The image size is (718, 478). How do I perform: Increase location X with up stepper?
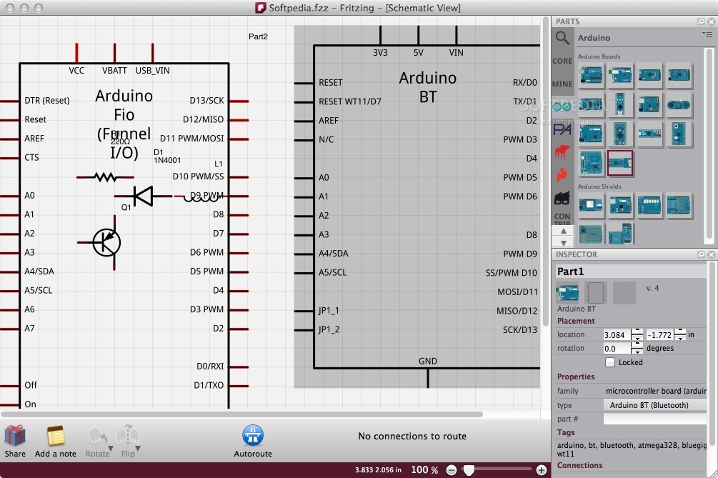coord(637,332)
